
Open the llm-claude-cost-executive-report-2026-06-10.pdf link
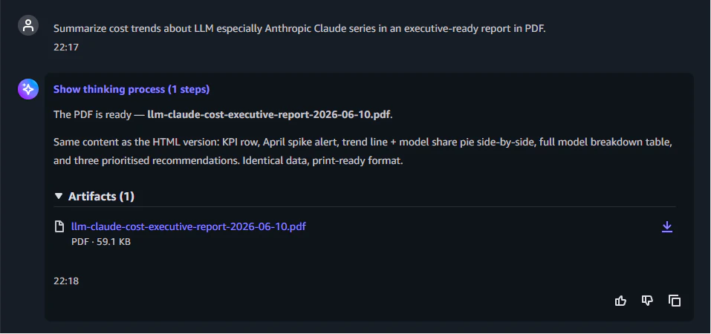coord(189,226)
